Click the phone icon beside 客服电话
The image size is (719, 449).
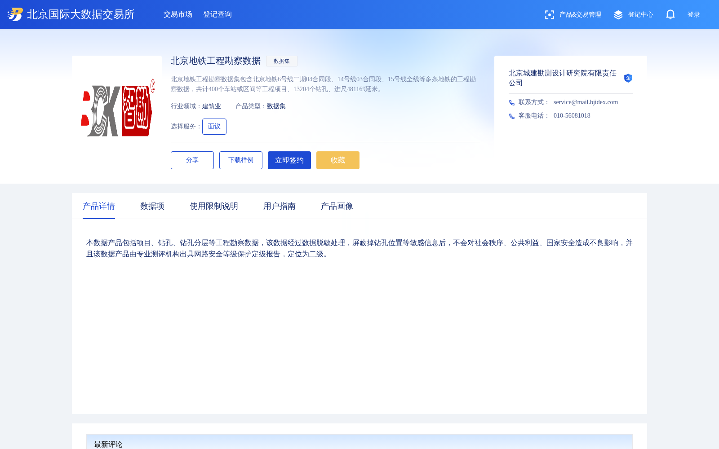coord(512,116)
